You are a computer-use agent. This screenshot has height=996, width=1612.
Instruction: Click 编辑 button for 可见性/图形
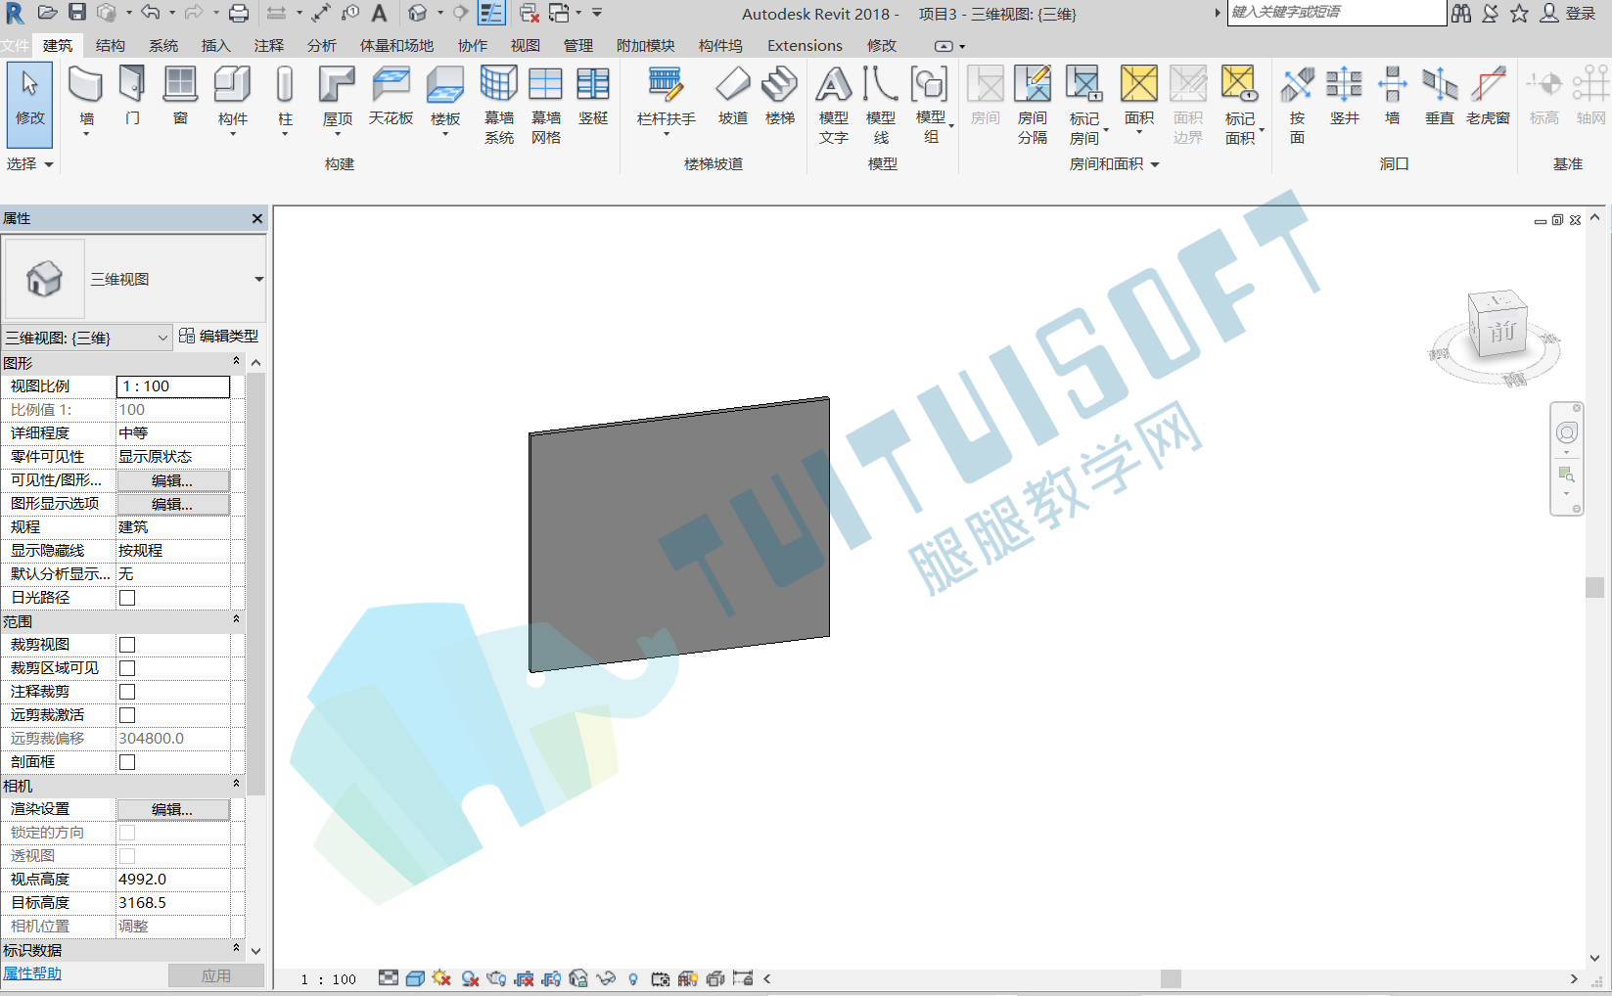(173, 480)
